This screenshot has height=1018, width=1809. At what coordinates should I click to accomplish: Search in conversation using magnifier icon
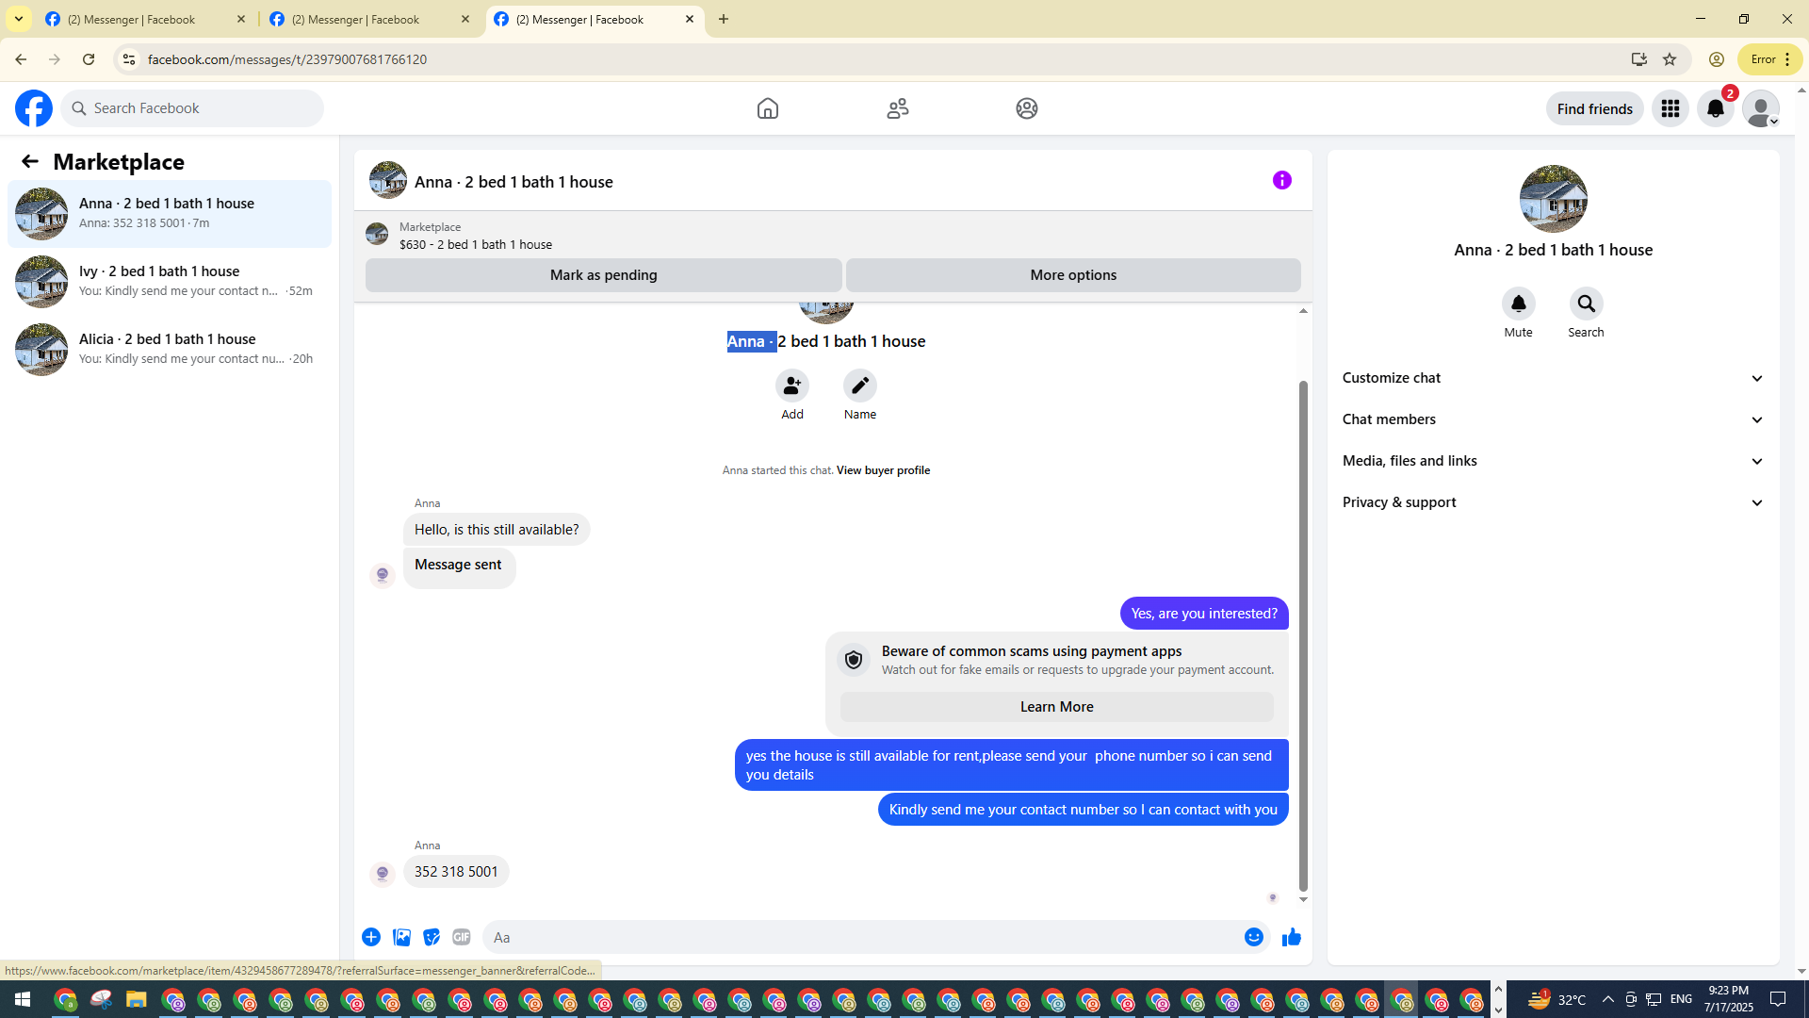pyautogui.click(x=1587, y=304)
